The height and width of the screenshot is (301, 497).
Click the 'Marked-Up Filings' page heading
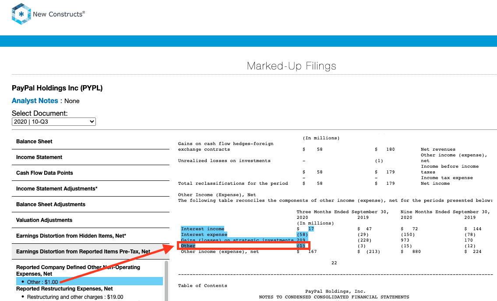[x=291, y=66]
